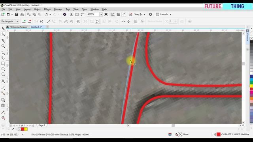Select the Pick tool in the toolbox

(3, 28)
